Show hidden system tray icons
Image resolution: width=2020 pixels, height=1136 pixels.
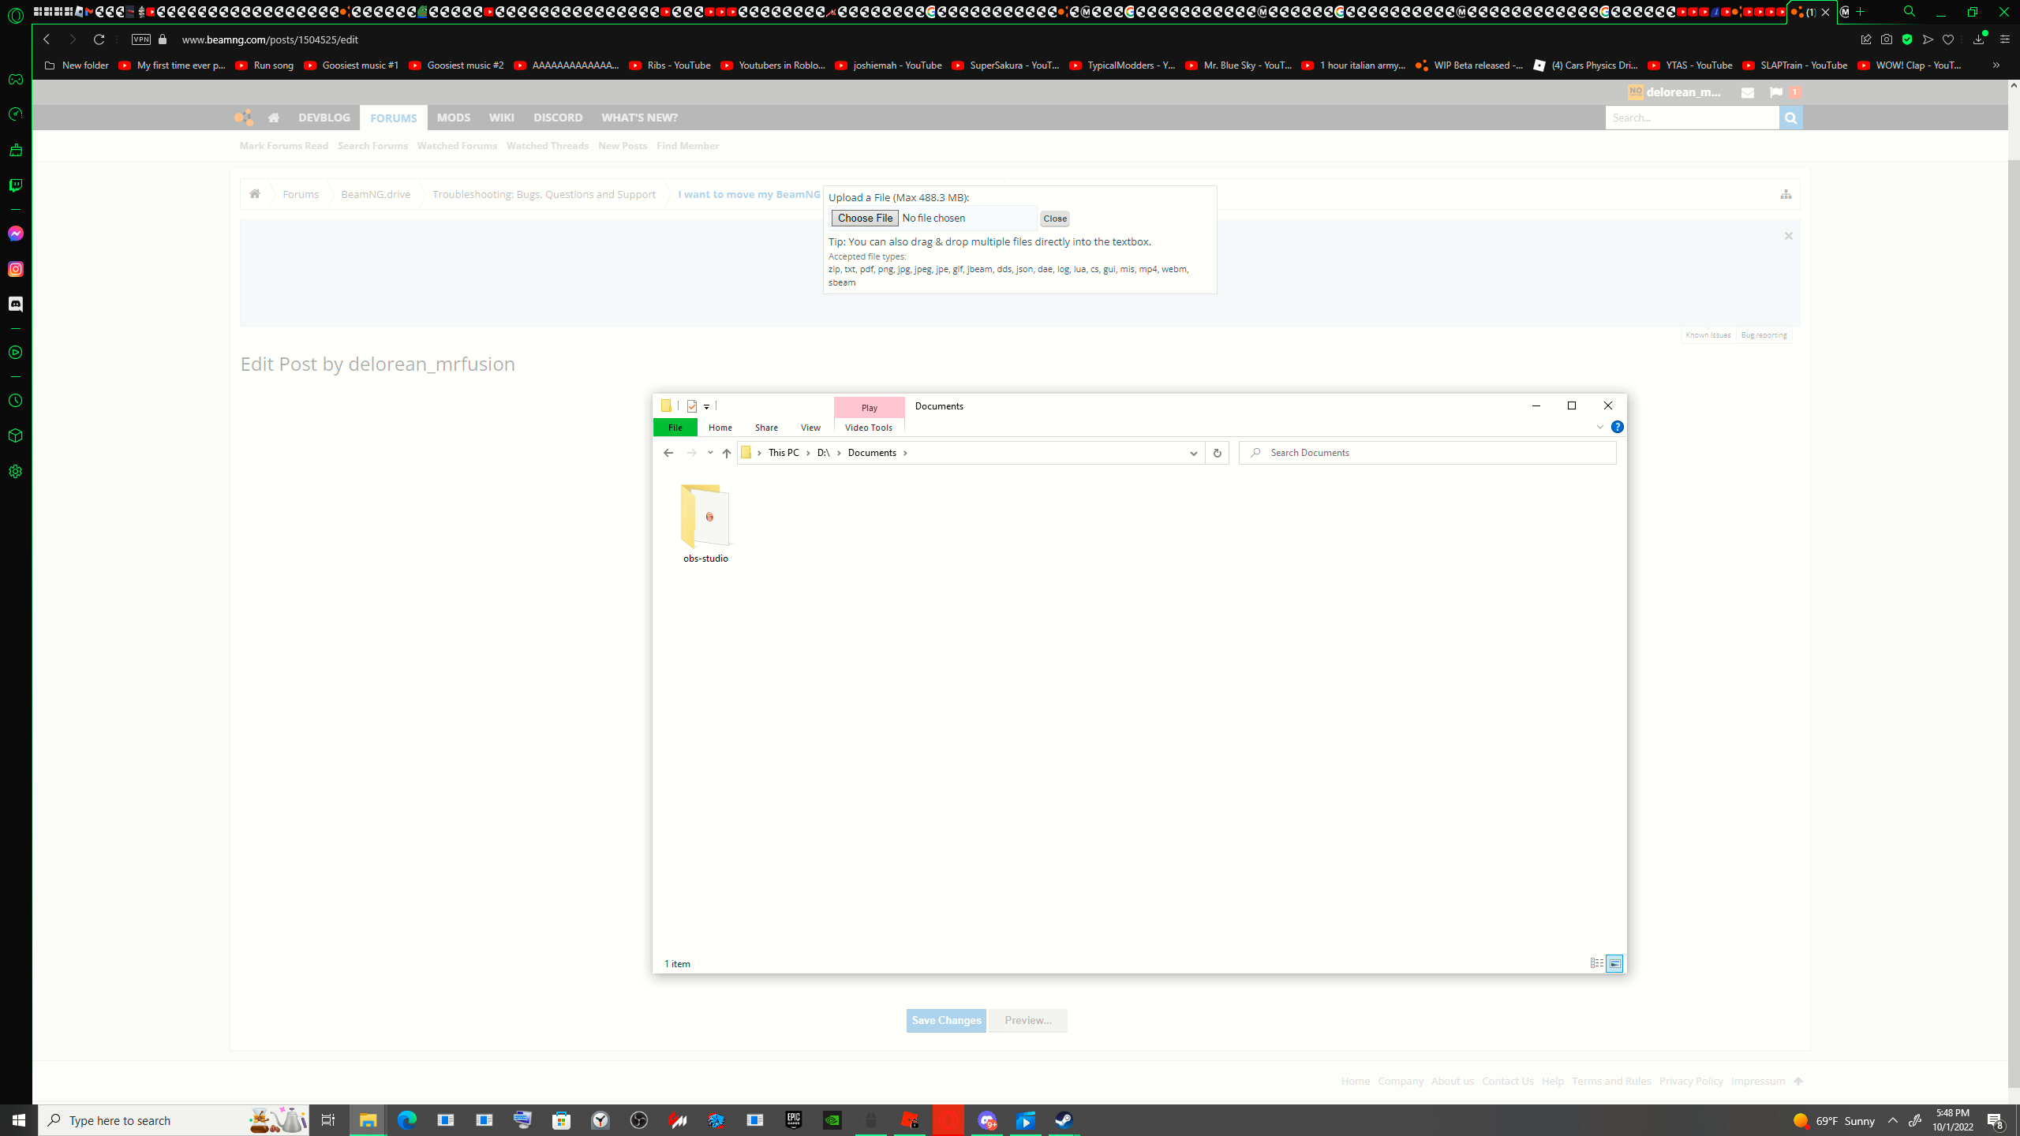pos(1892,1120)
